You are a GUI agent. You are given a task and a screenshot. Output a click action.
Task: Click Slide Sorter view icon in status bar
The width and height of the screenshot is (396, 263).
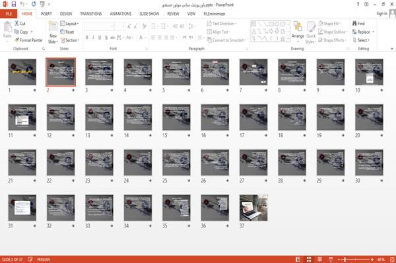pyautogui.click(x=309, y=259)
